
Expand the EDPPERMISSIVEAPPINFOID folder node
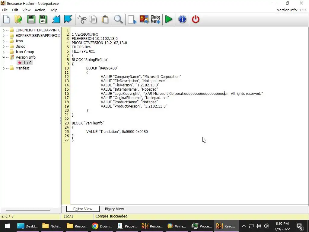pos(4,36)
